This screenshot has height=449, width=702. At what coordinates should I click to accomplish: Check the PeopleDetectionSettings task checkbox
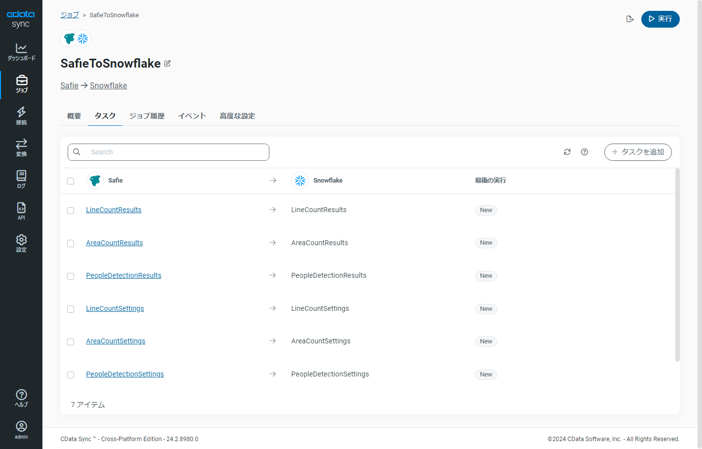coord(71,375)
